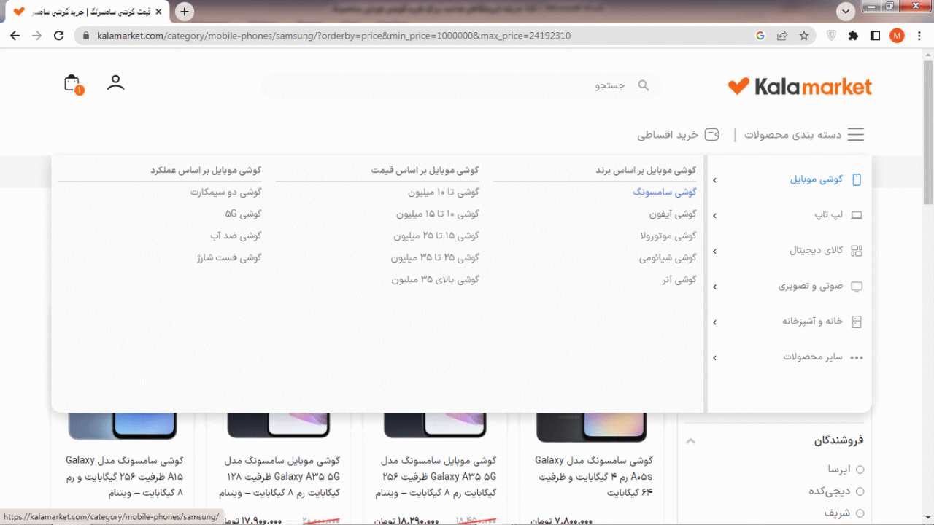Viewport: 934px width, 525px height.
Task: Open the tab search dropdown in title bar
Action: tap(846, 12)
